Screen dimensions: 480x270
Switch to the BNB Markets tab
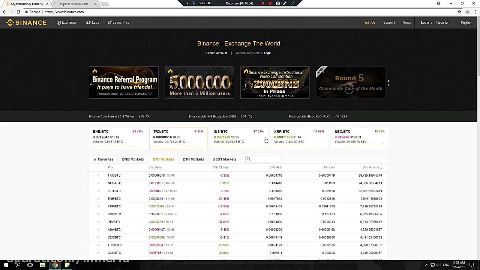pyautogui.click(x=133, y=159)
